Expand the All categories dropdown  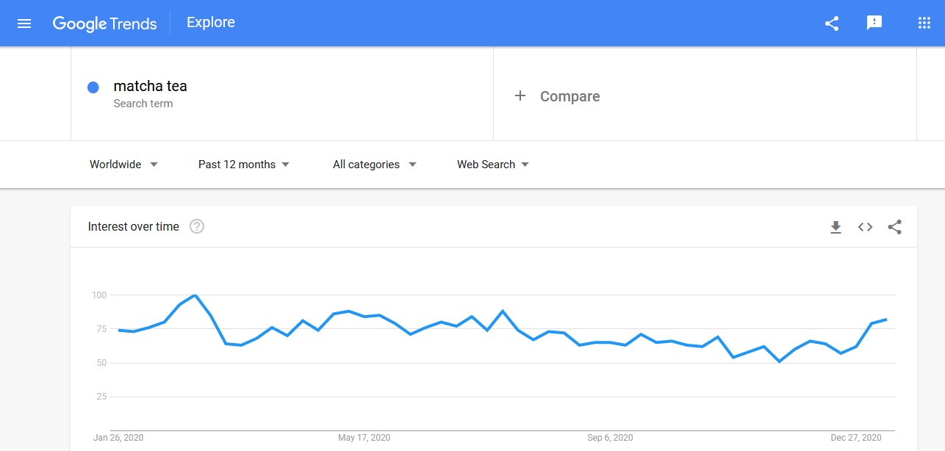coord(375,165)
